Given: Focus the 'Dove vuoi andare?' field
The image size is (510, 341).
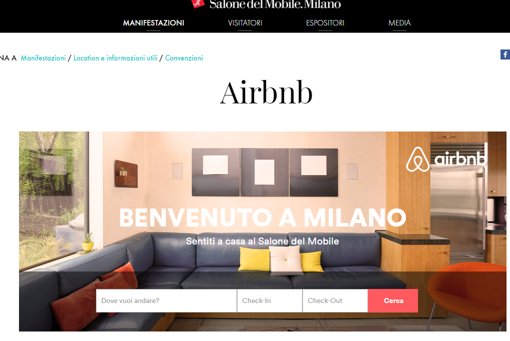Looking at the screenshot, I should [x=166, y=300].
